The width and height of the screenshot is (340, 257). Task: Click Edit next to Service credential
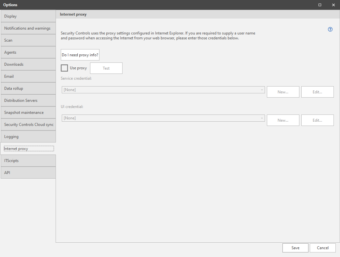pos(318,92)
